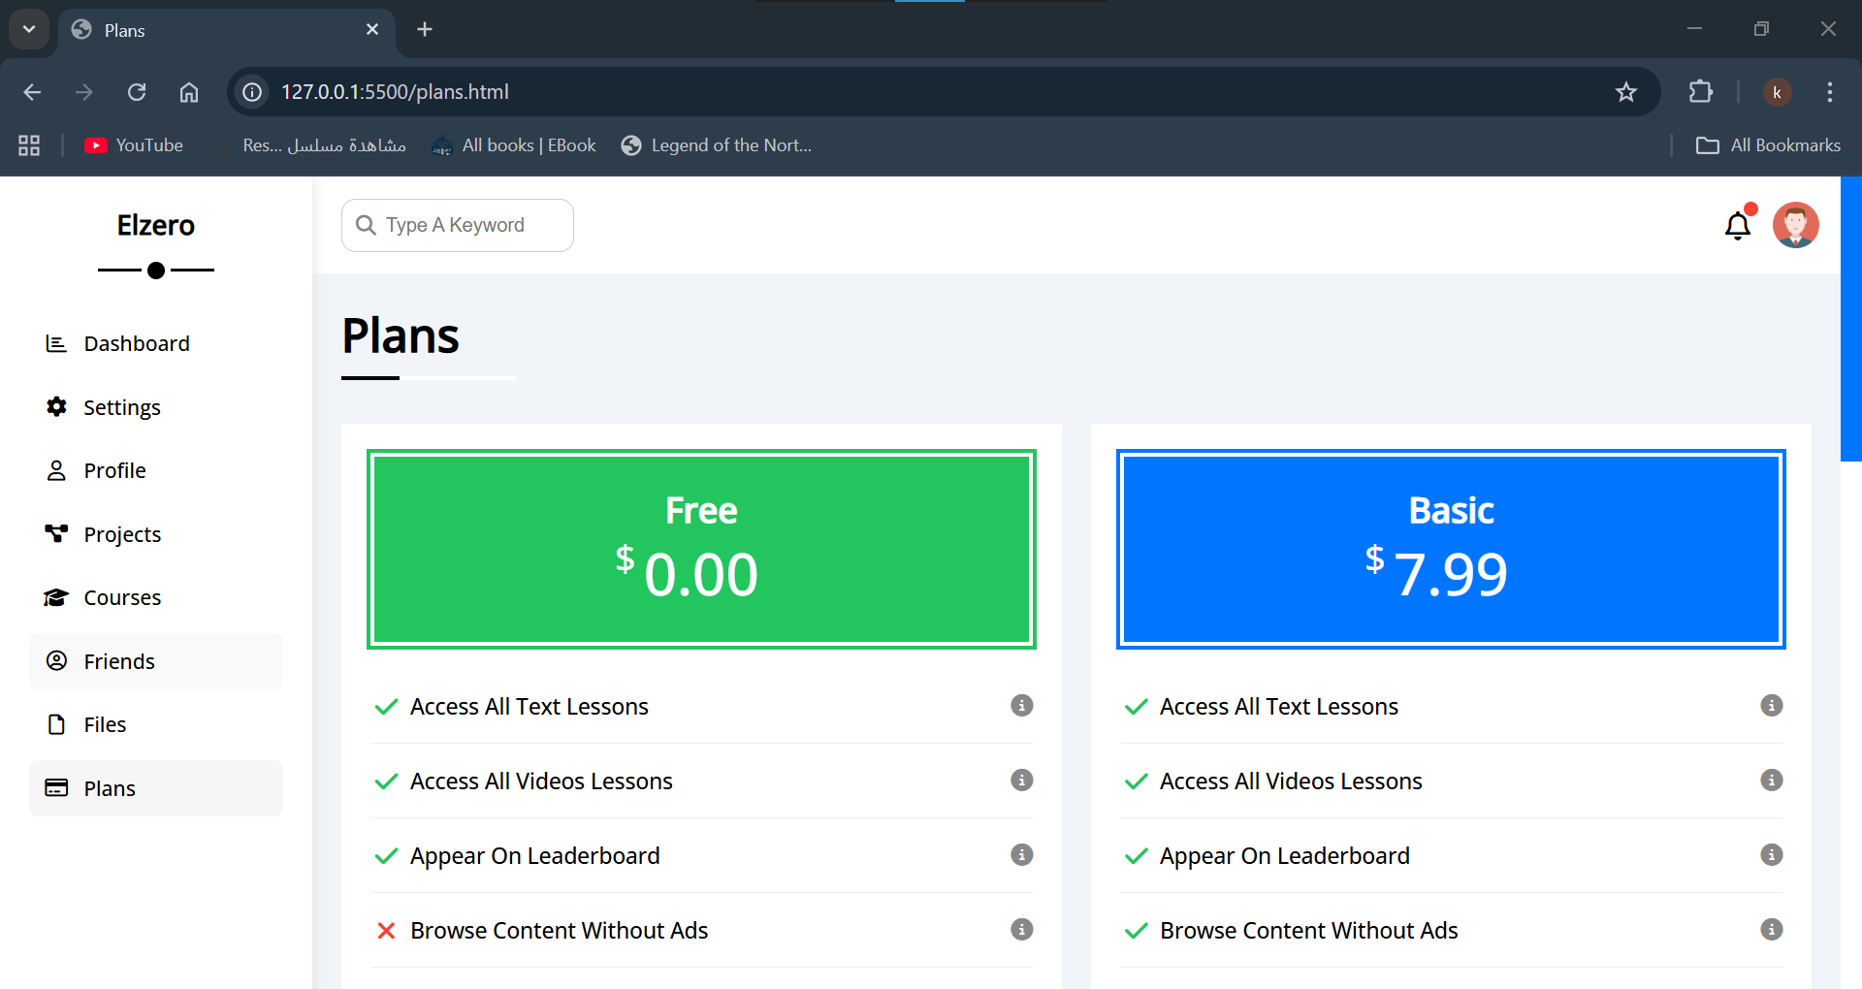The image size is (1862, 989).
Task: Open the notification bell icon
Action: click(x=1738, y=225)
